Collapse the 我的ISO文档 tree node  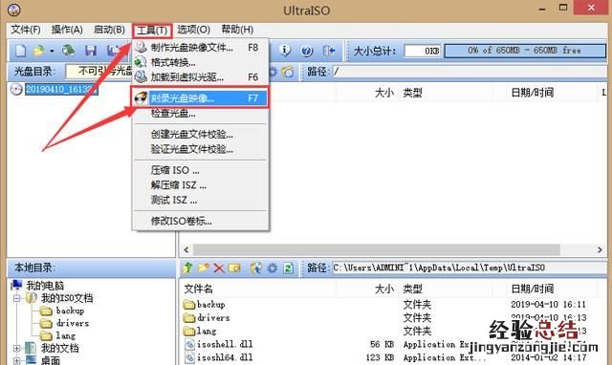click(x=17, y=298)
